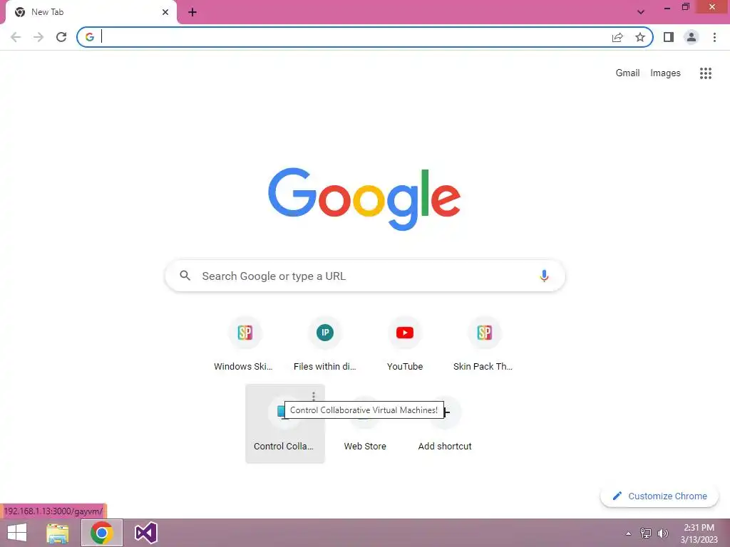
Task: Open the Windows Start button
Action: click(17, 533)
